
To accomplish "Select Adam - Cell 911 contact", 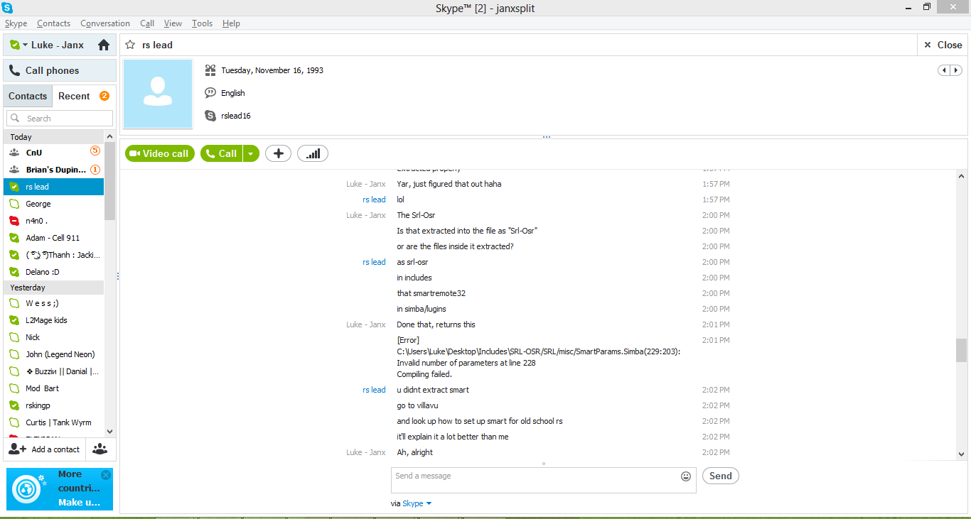I will coord(53,238).
